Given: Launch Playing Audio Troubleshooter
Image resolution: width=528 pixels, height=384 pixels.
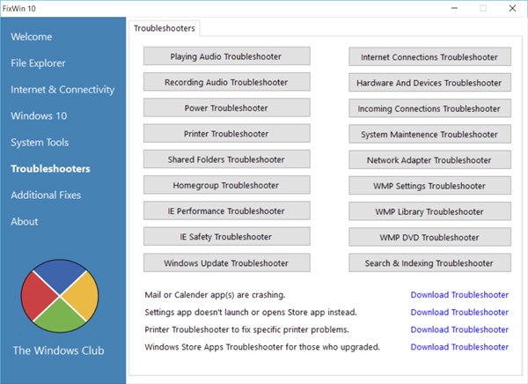Looking at the screenshot, I should [x=227, y=56].
